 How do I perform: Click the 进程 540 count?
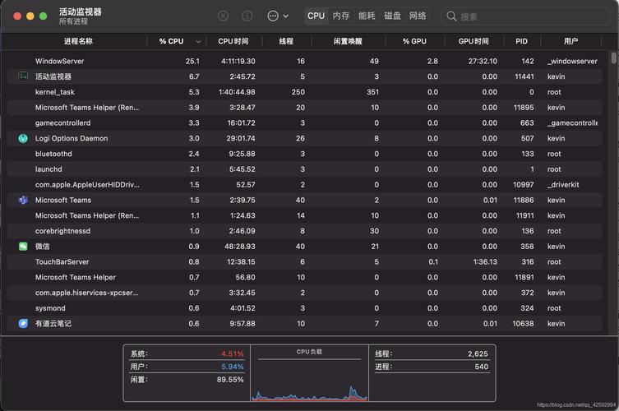click(432, 367)
